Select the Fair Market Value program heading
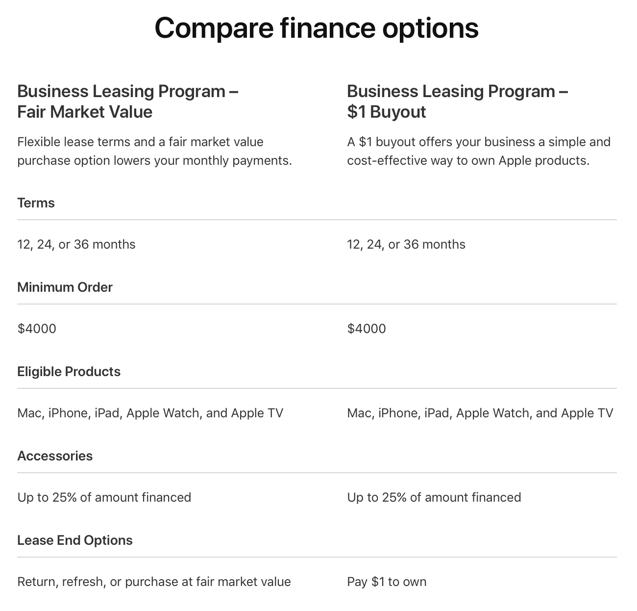 (128, 102)
